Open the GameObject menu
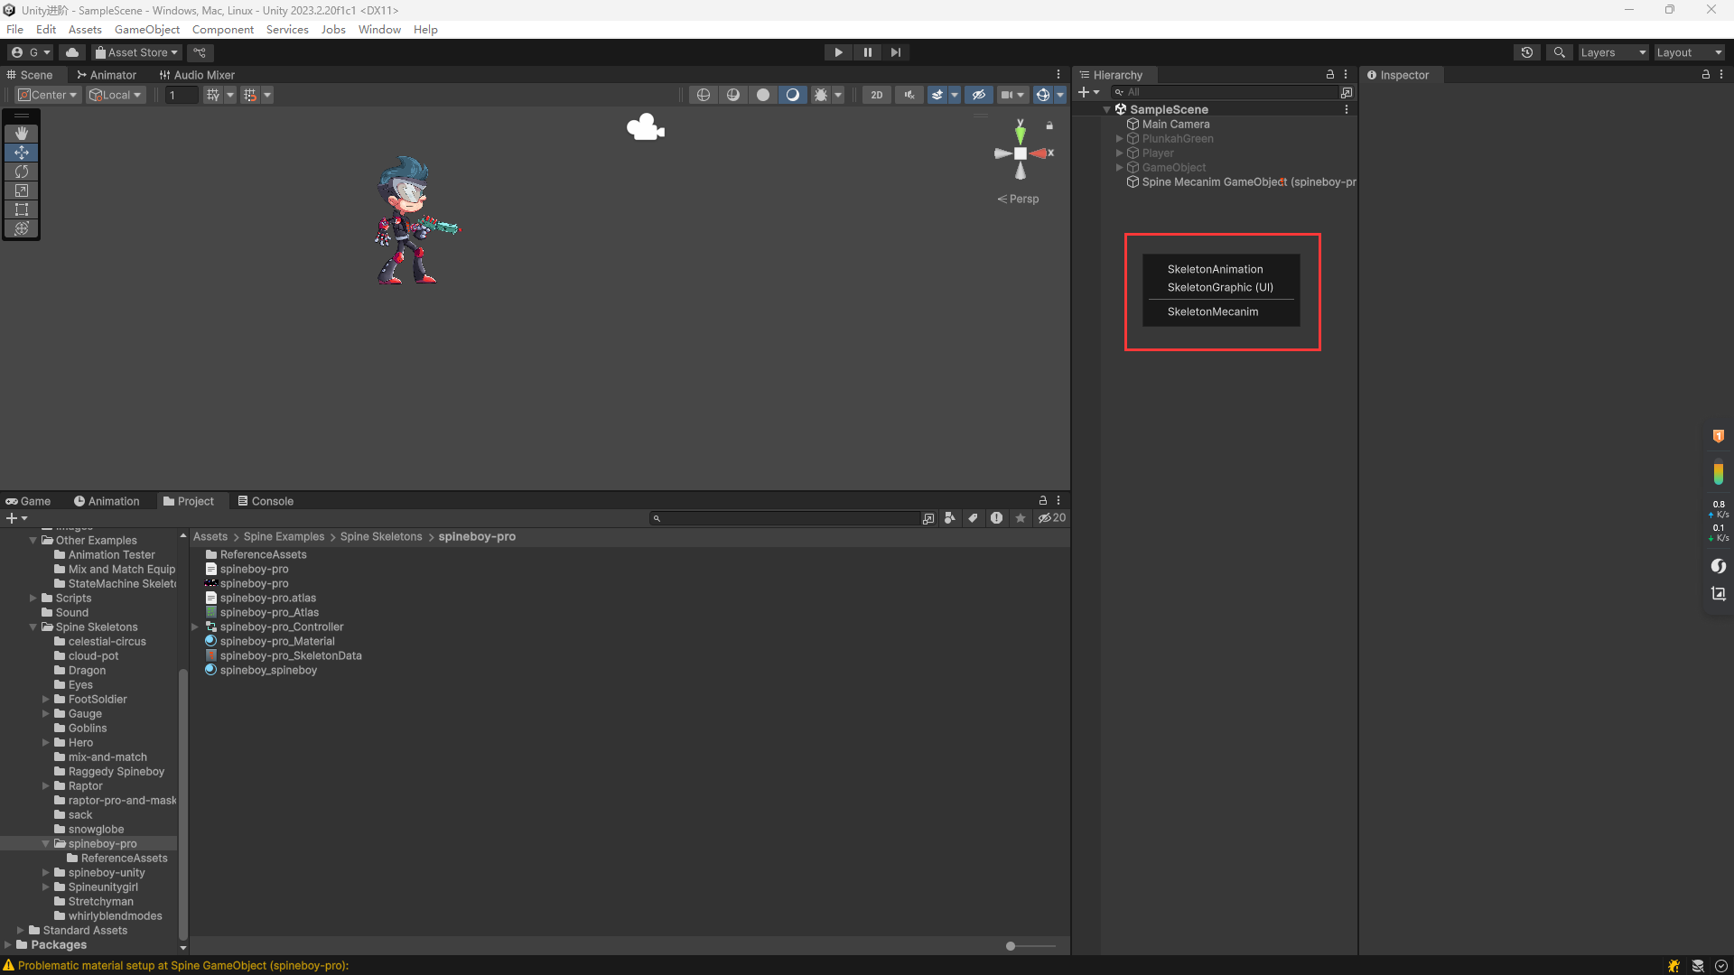Viewport: 1734px width, 975px height. pos(147,29)
